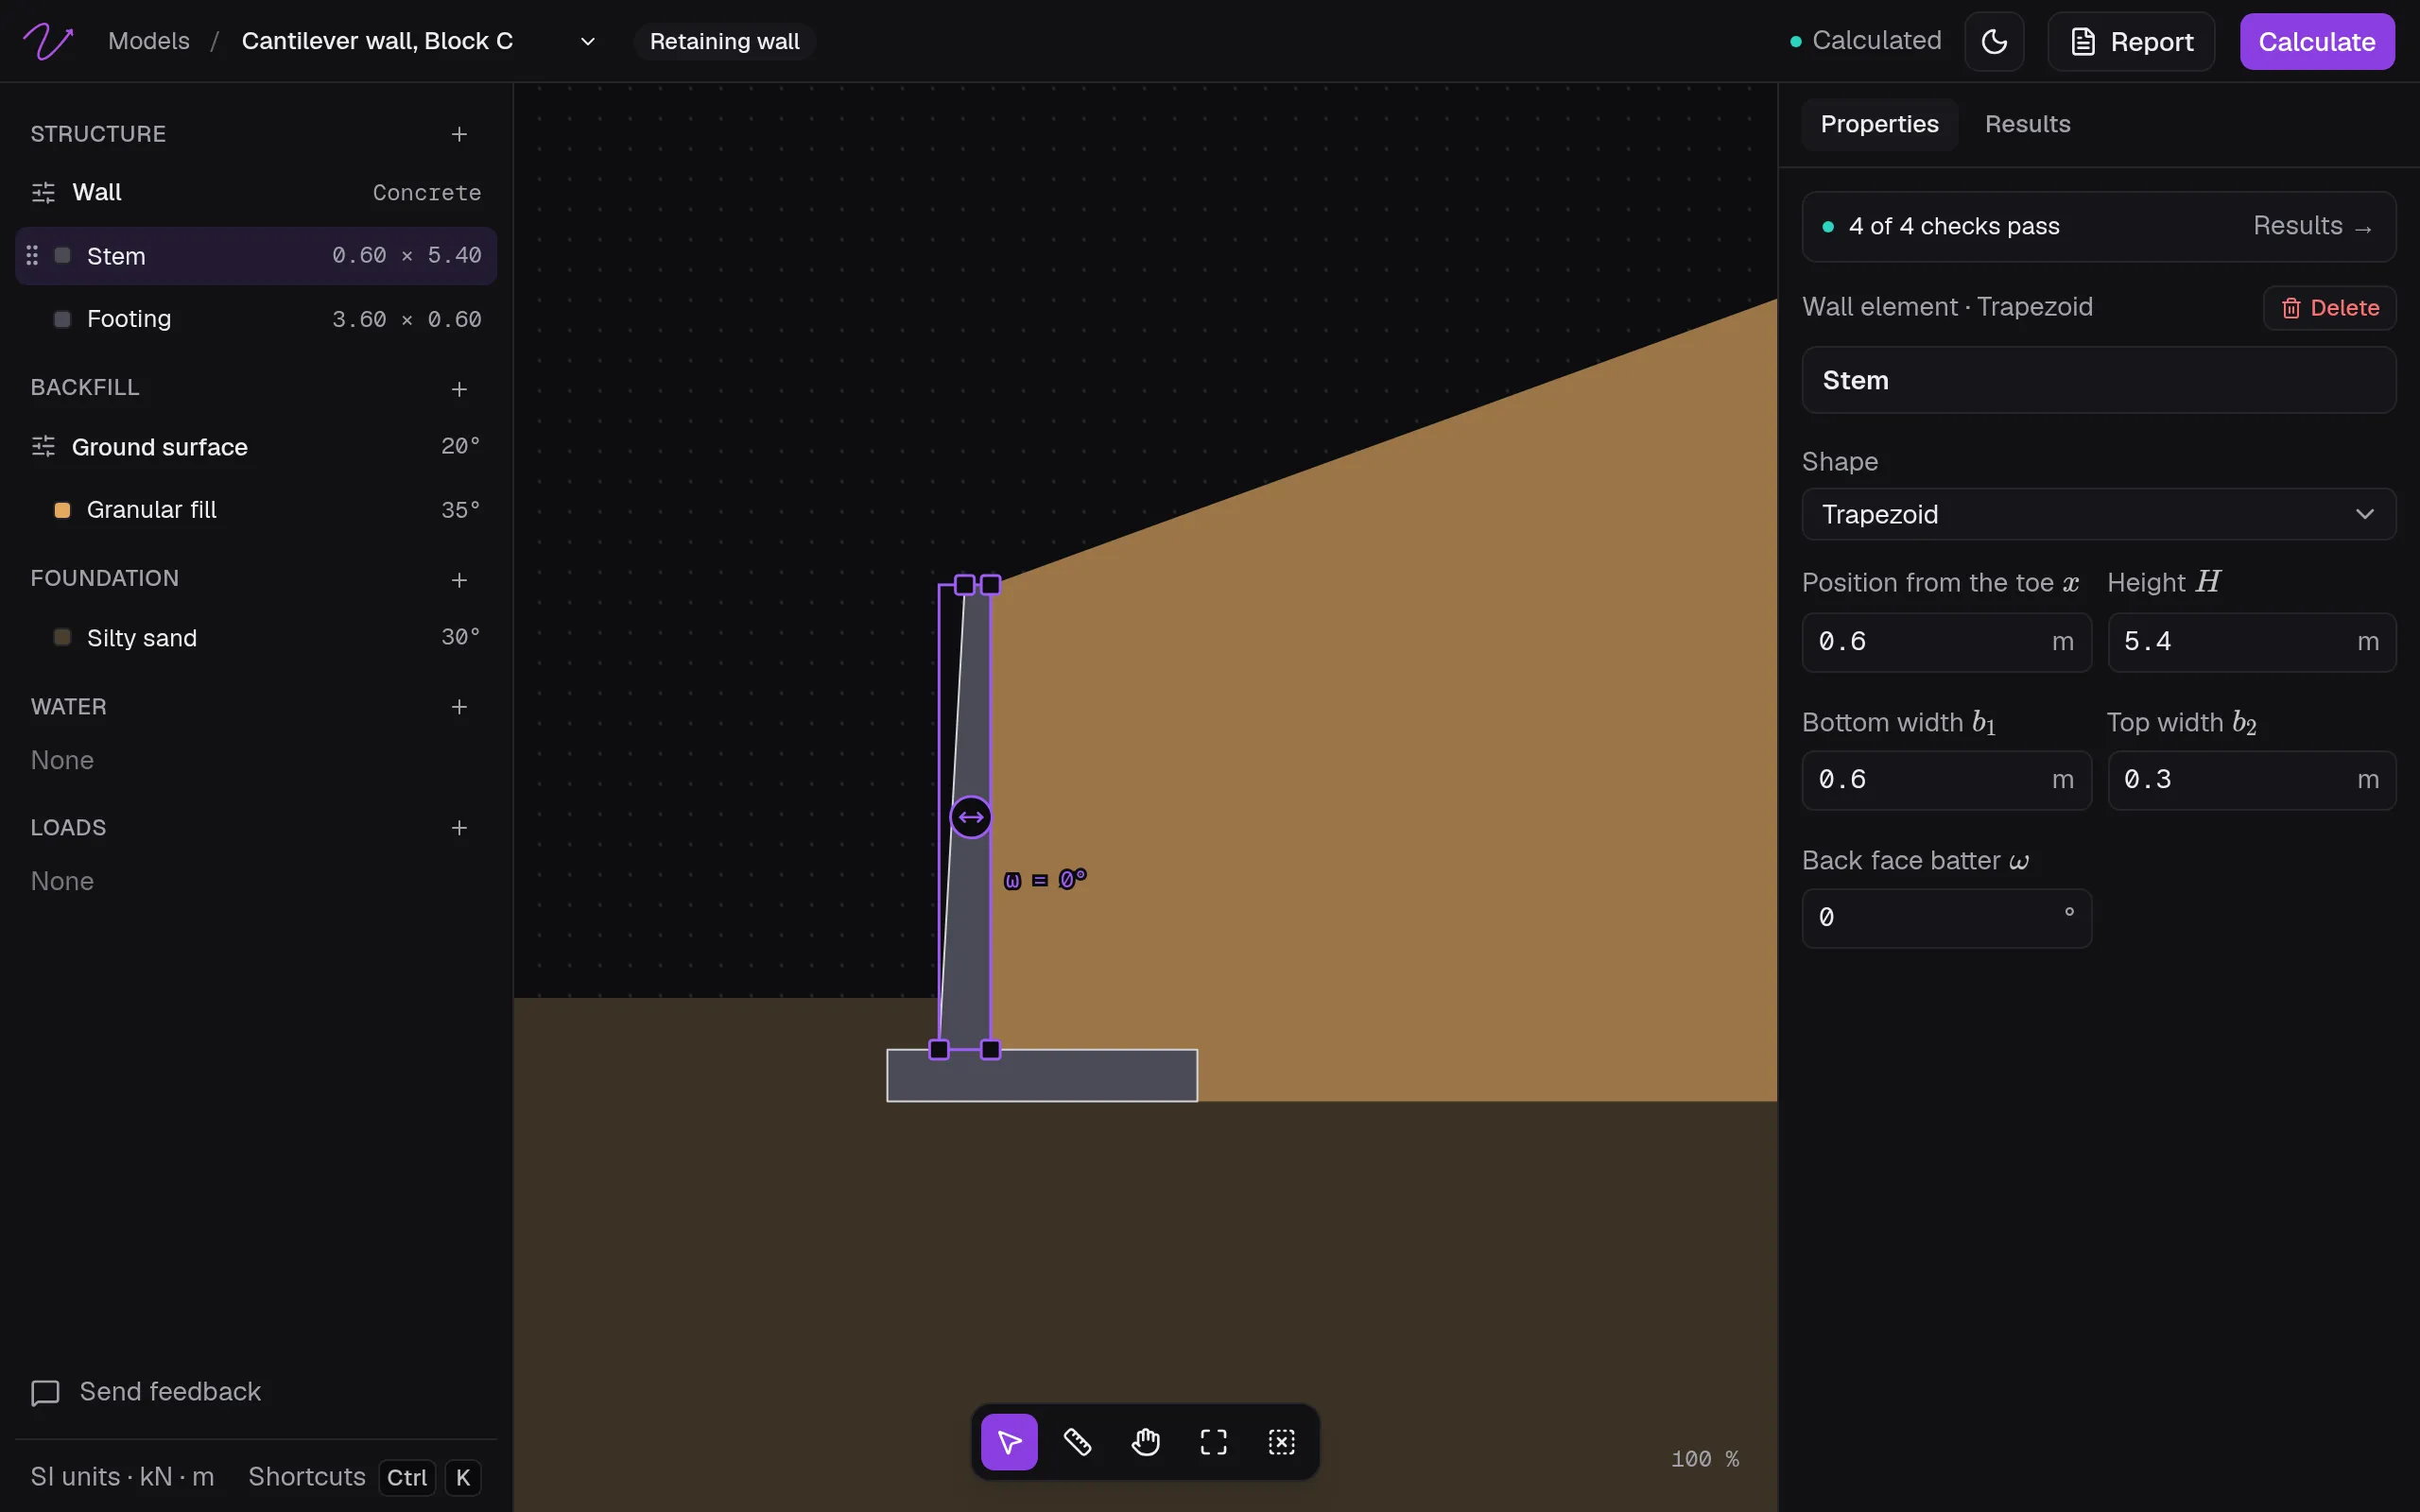2420x1512 pixels.
Task: Add a water table entry
Action: [459, 707]
